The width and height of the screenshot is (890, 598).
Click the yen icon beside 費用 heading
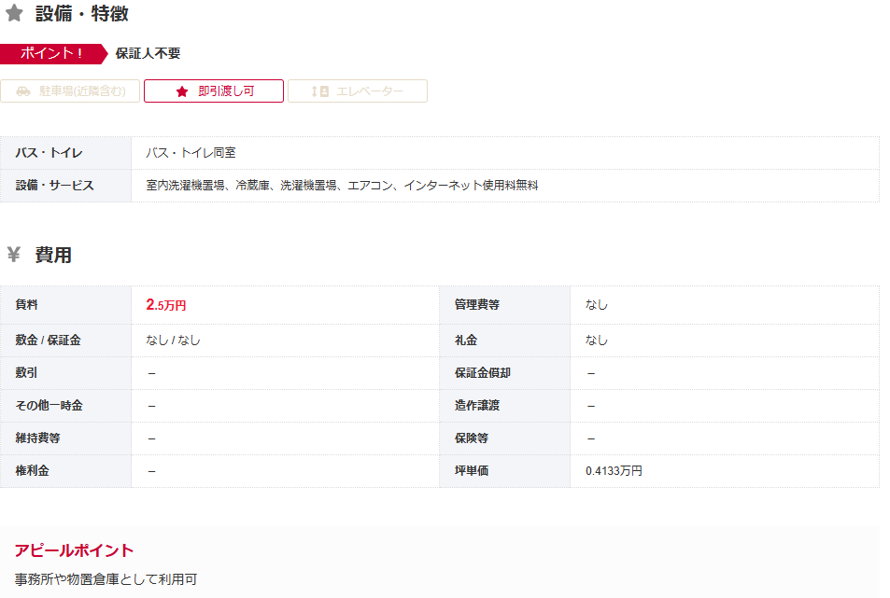point(14,255)
